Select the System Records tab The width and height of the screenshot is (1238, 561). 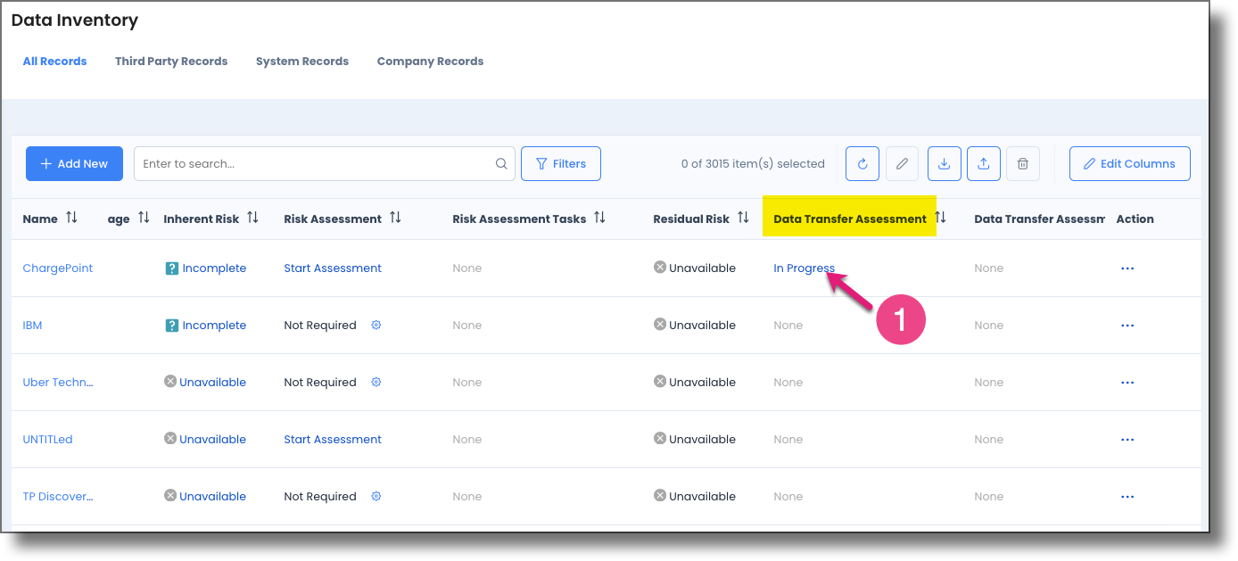302,61
